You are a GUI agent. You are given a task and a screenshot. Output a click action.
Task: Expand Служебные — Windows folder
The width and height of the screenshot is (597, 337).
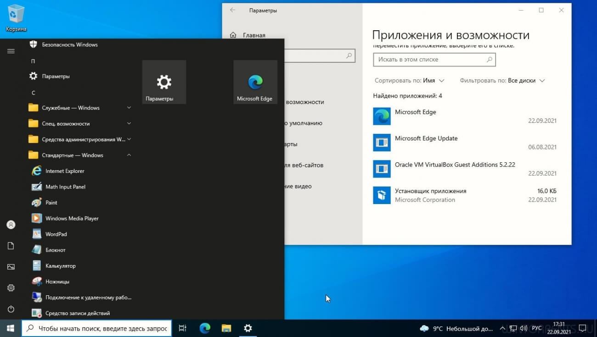tap(80, 108)
